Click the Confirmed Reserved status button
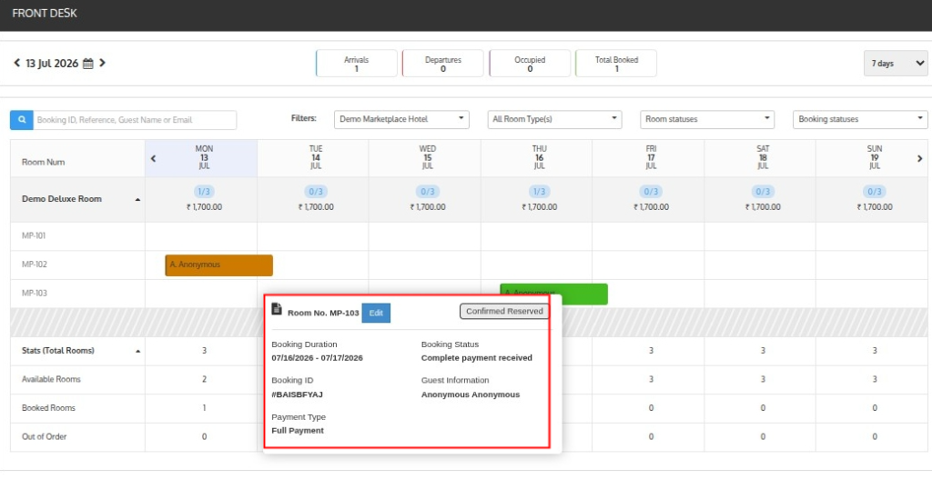The width and height of the screenshot is (932, 479). click(x=504, y=311)
